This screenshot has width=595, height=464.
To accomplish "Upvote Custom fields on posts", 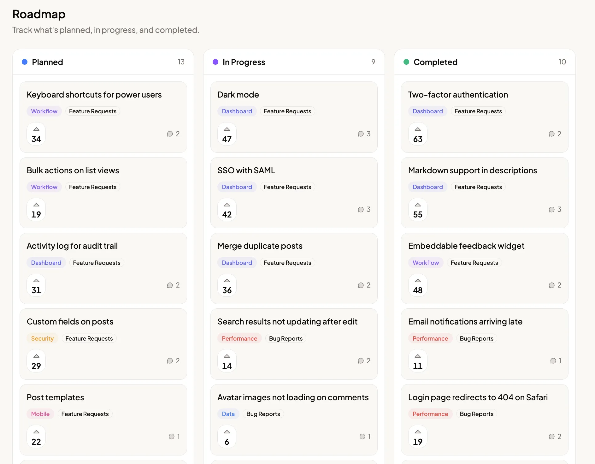I will click(x=36, y=361).
